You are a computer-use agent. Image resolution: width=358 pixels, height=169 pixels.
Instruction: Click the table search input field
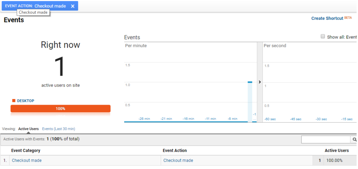pyautogui.click(x=326, y=140)
